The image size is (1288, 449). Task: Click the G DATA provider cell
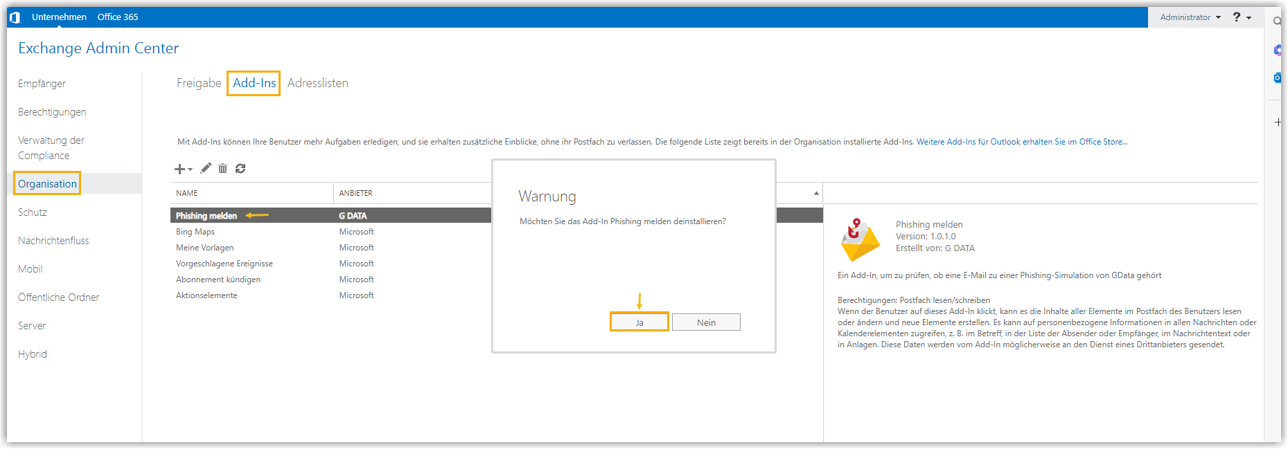(353, 216)
